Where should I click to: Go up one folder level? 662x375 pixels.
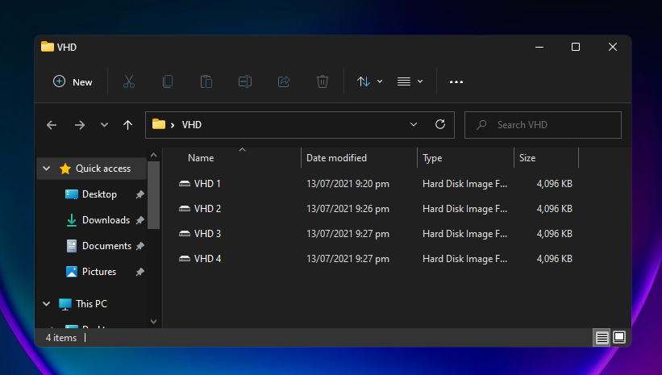point(127,125)
